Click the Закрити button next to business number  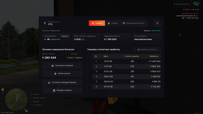(65, 36)
